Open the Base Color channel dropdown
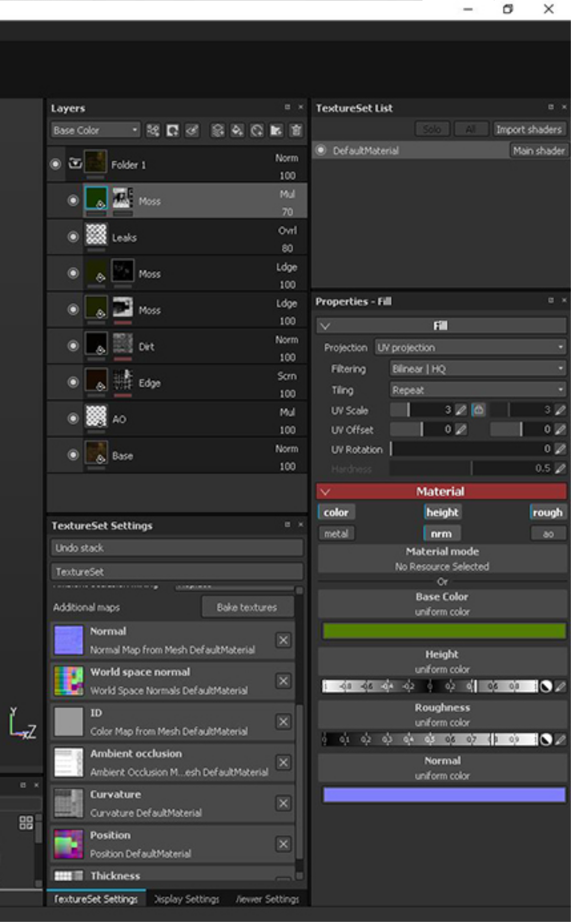The image size is (571, 922). (96, 131)
